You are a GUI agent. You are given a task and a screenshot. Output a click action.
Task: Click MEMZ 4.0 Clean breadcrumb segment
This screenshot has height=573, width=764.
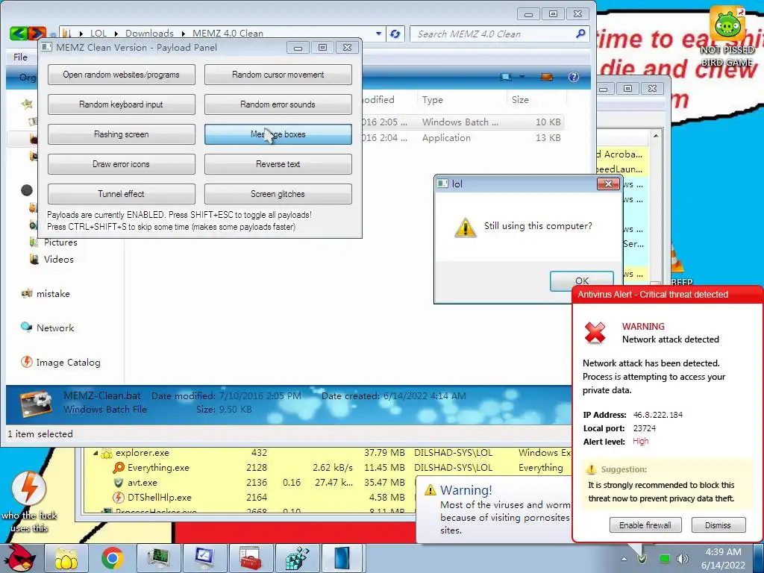tap(228, 33)
